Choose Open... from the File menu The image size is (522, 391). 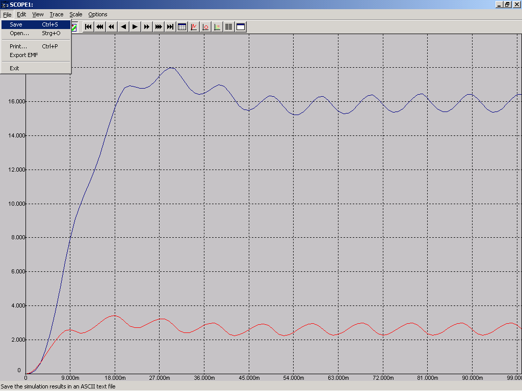click(x=36, y=33)
